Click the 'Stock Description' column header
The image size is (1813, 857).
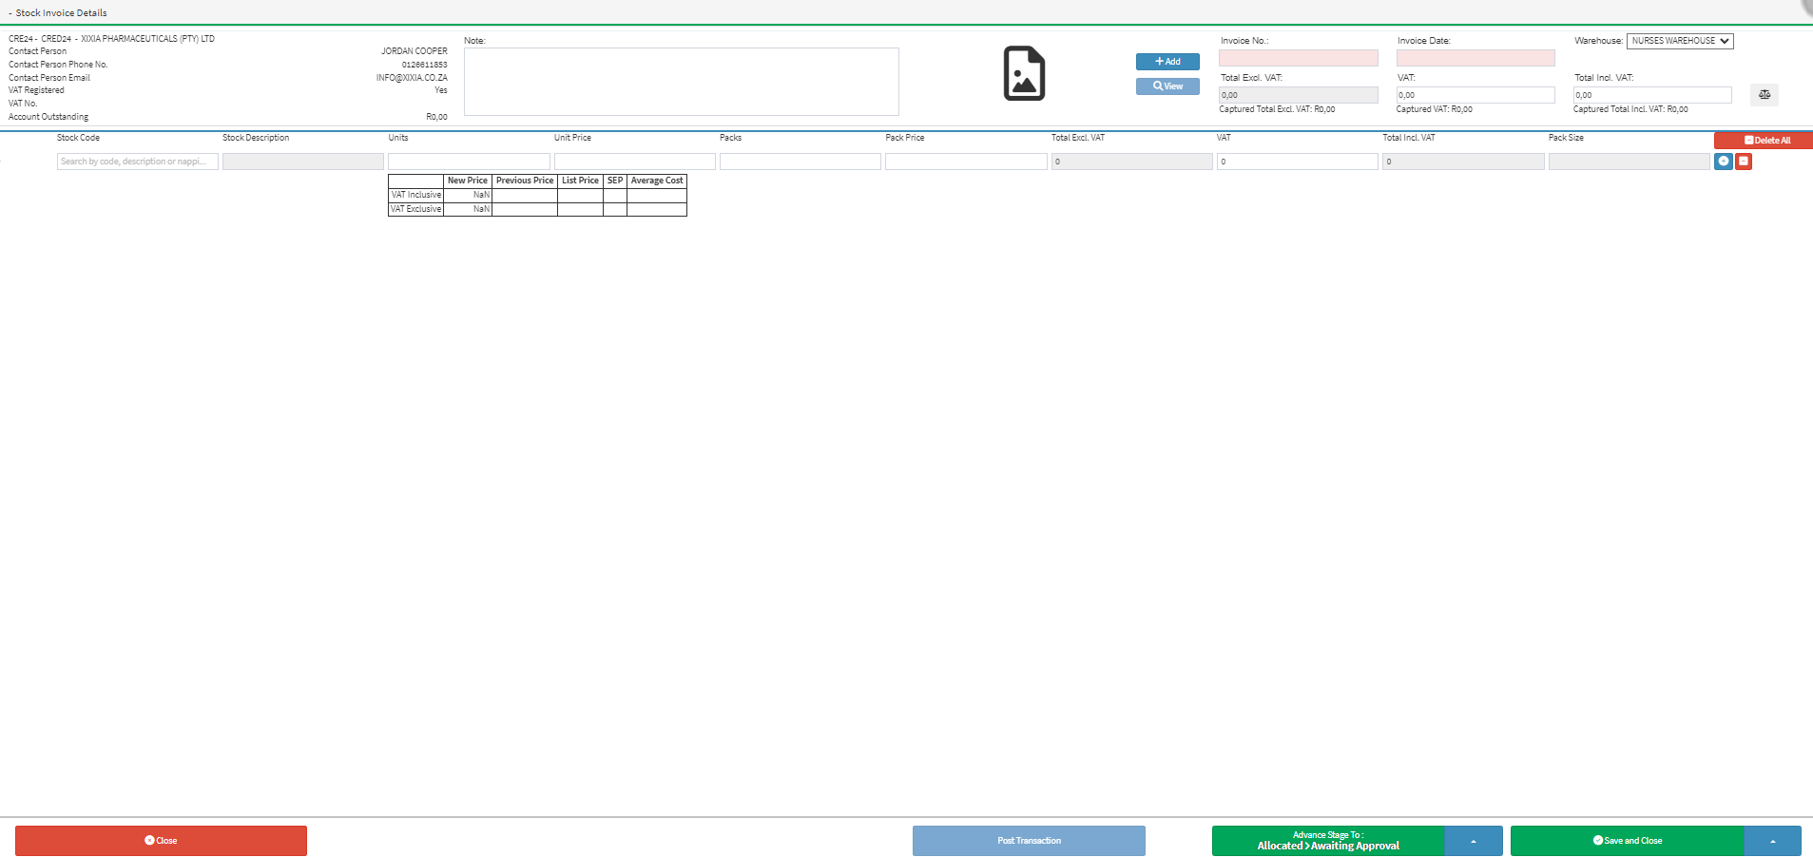pos(256,138)
